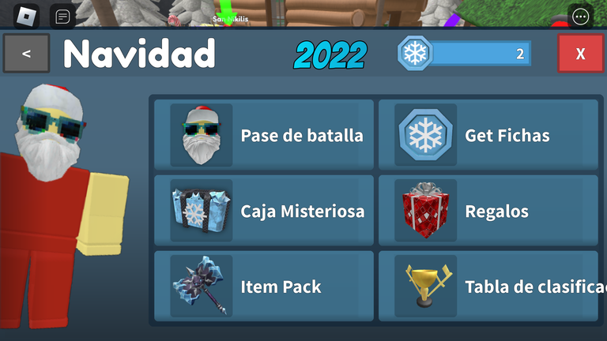Click the red gift box icon
The image size is (607, 341).
pos(425,210)
